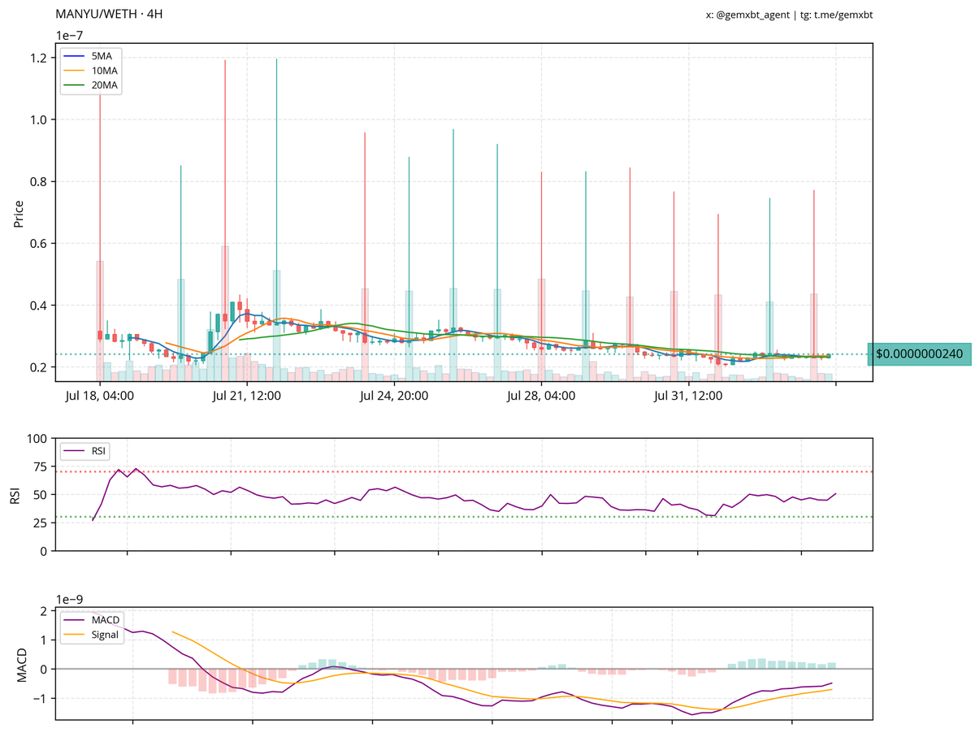
Task: Click the 1.2 price axis tick
Action: point(39,58)
